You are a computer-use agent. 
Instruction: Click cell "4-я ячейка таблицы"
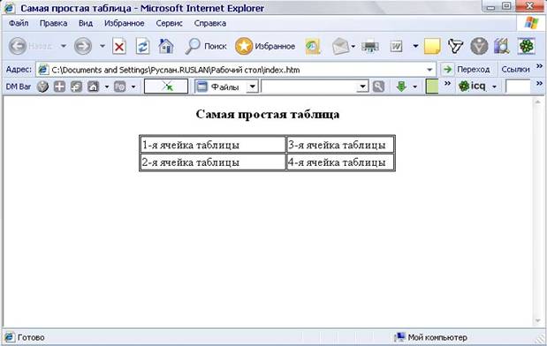[340, 162]
